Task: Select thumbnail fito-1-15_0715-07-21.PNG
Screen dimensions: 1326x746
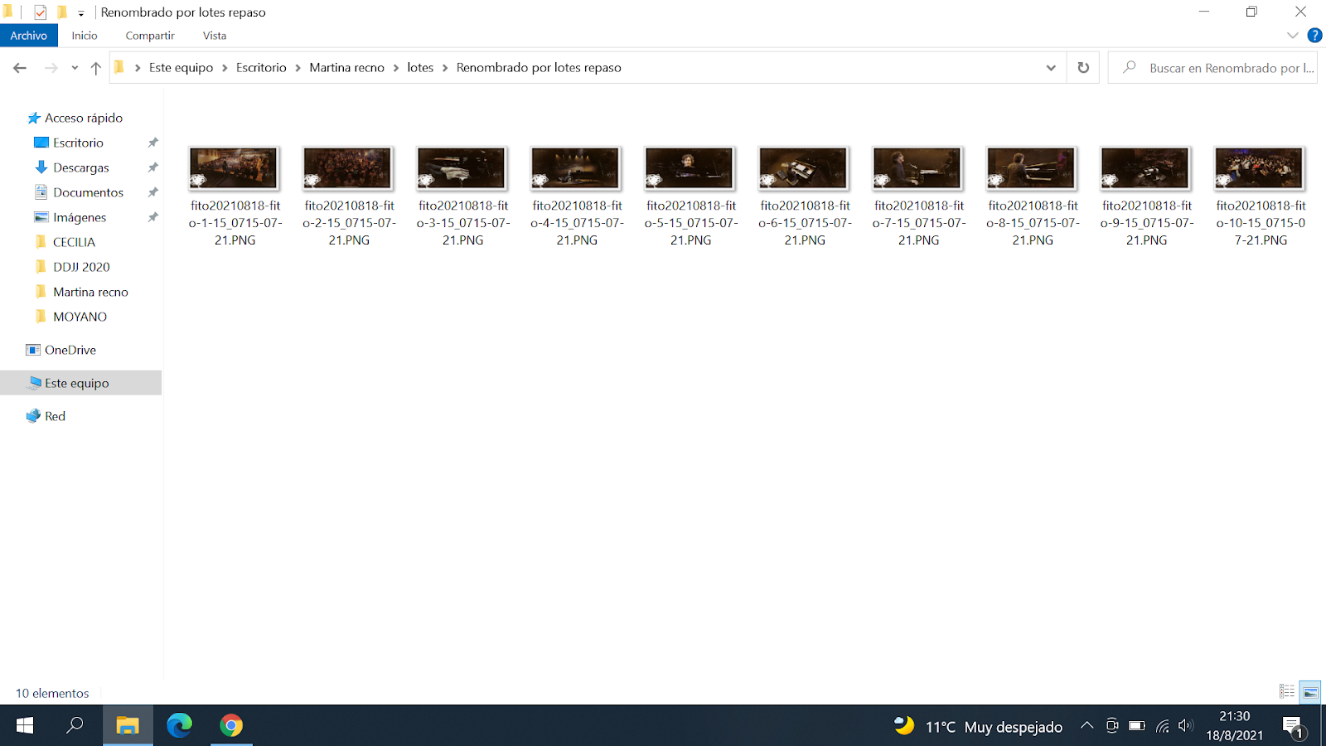Action: click(234, 168)
